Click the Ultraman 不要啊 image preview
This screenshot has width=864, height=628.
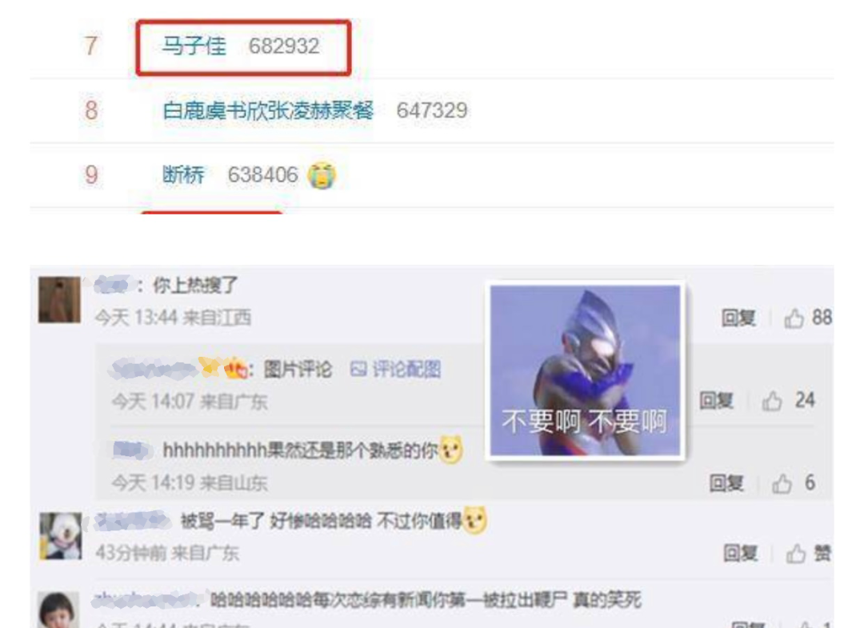[x=585, y=370]
